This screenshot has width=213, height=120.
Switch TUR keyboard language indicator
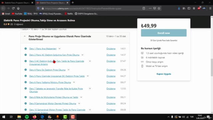coord(192,117)
